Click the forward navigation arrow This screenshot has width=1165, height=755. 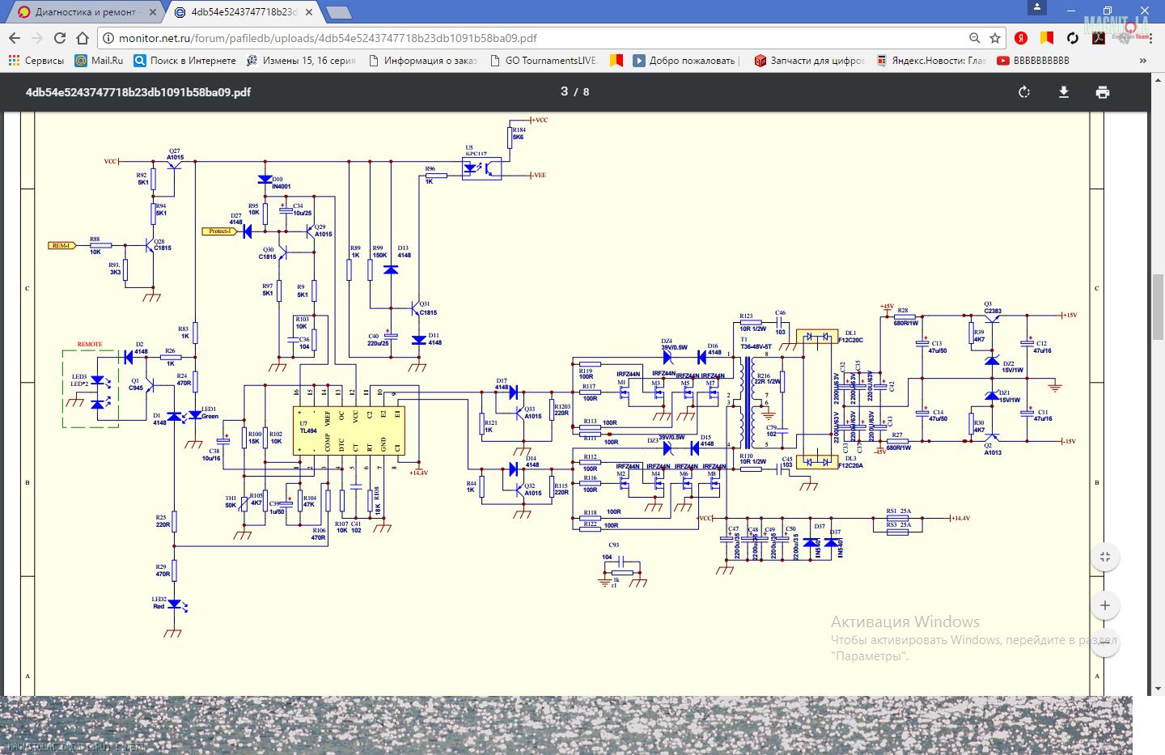coord(36,38)
